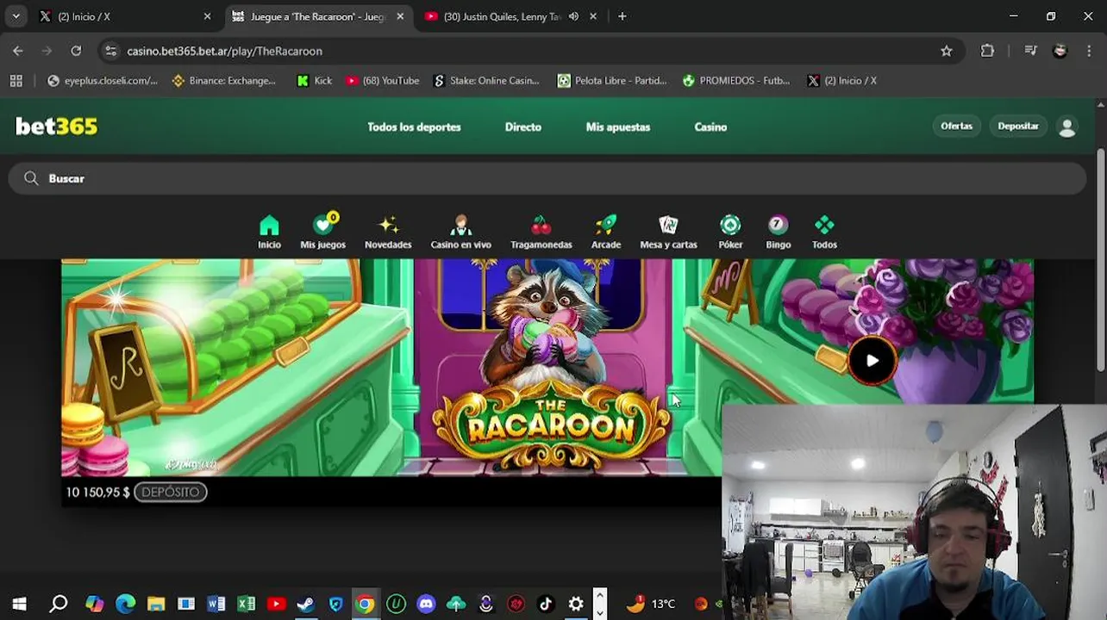The width and height of the screenshot is (1107, 620).
Task: Open the Chrome apps grid shortcut
Action: [16, 80]
